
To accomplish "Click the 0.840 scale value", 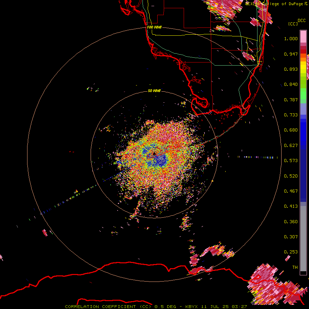I will [291, 84].
